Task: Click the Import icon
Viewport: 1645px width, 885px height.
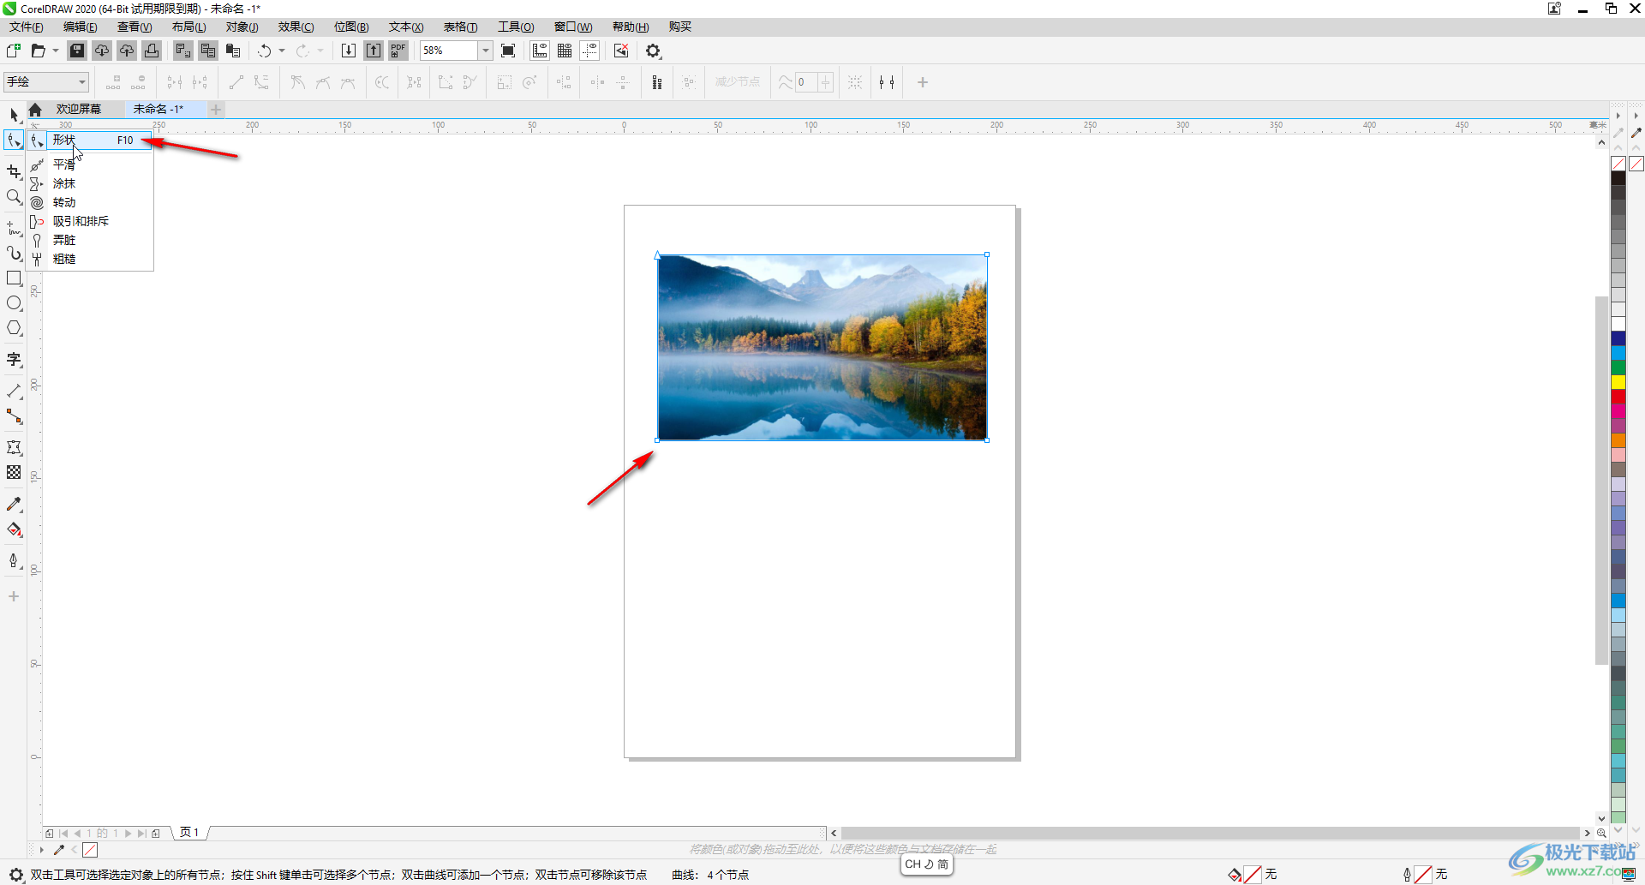Action: (x=349, y=51)
